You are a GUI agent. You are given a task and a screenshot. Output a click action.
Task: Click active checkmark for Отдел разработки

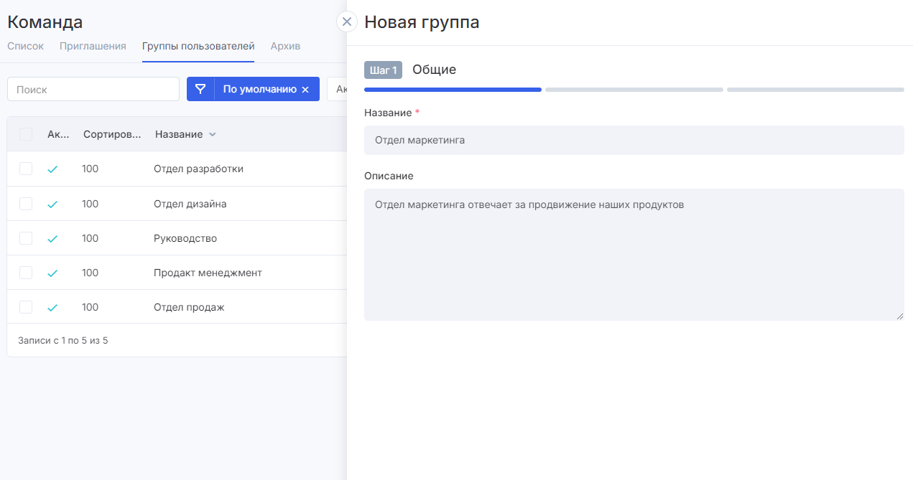[x=52, y=169]
